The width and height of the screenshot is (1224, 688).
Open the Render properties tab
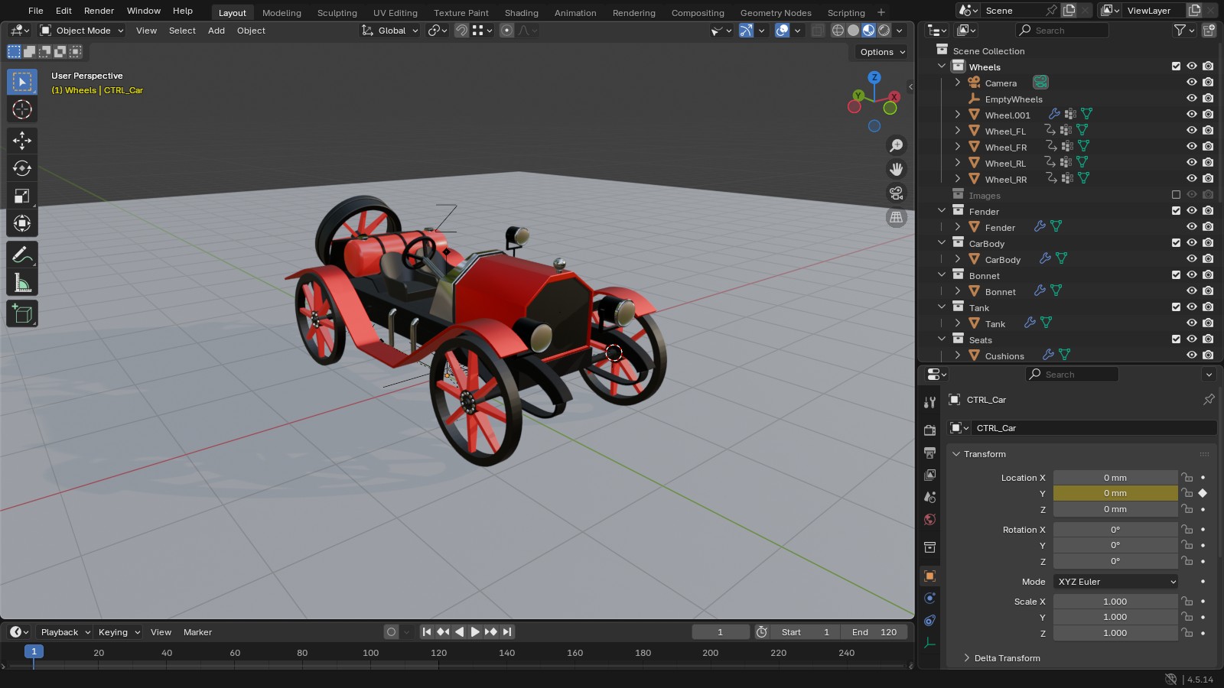click(929, 430)
